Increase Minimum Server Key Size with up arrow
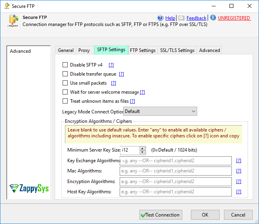This screenshot has height=224, width=259. [142, 148]
